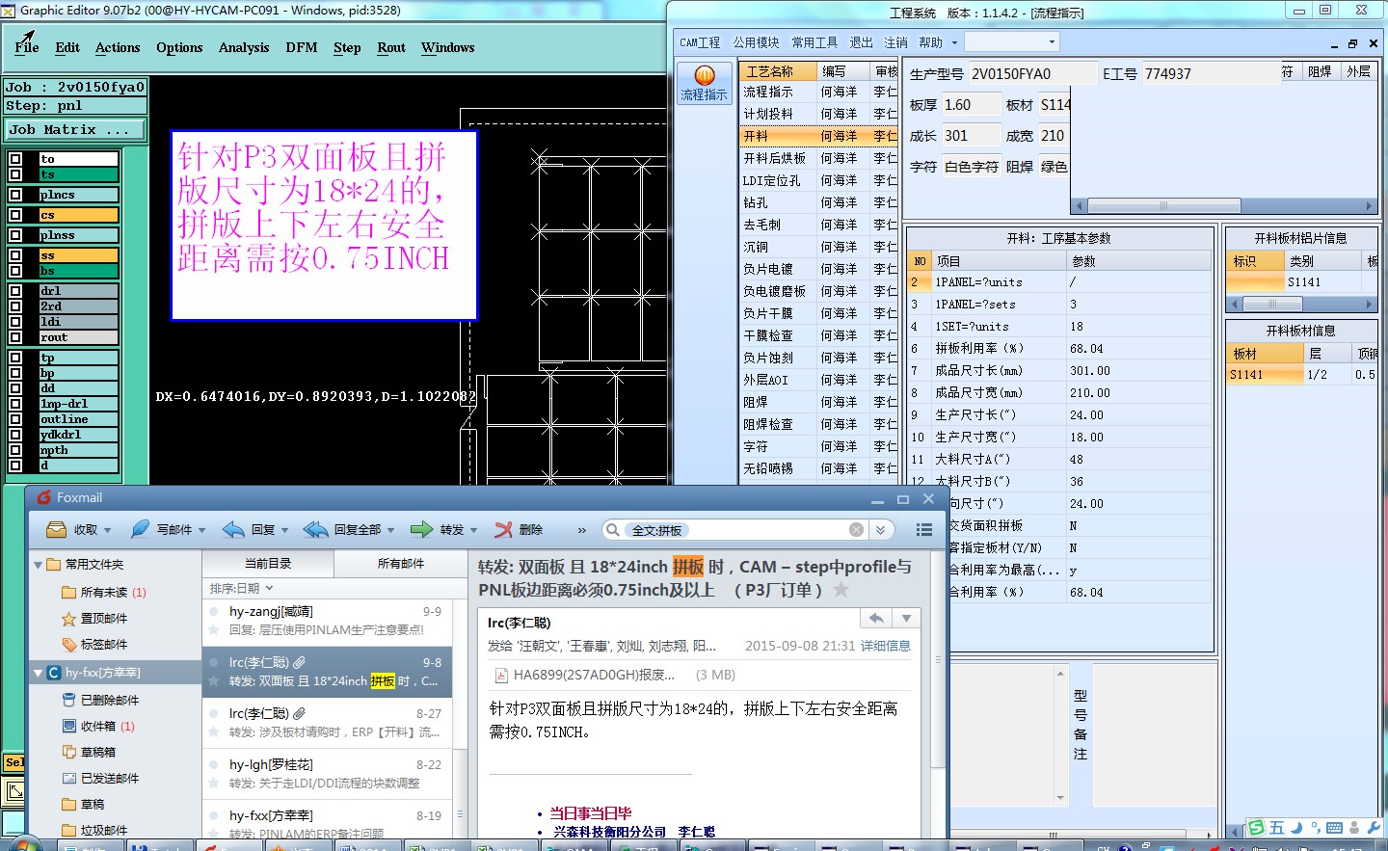Viewport: 1388px width, 851px height.
Task: Clear the Foxmail search box with X icon
Action: [856, 530]
